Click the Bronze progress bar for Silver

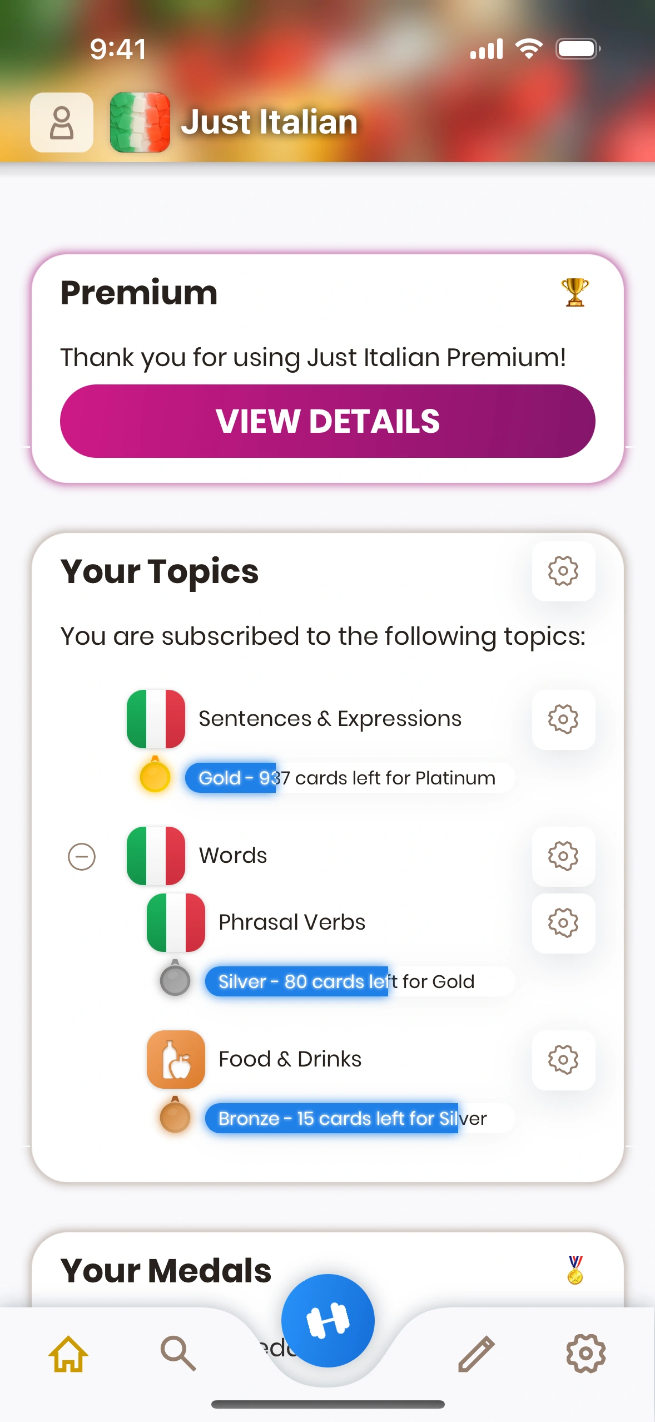[359, 1118]
